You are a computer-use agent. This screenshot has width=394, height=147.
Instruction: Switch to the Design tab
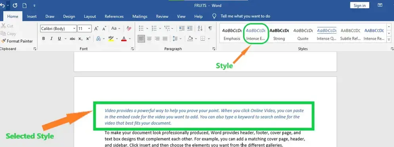[x=69, y=16]
